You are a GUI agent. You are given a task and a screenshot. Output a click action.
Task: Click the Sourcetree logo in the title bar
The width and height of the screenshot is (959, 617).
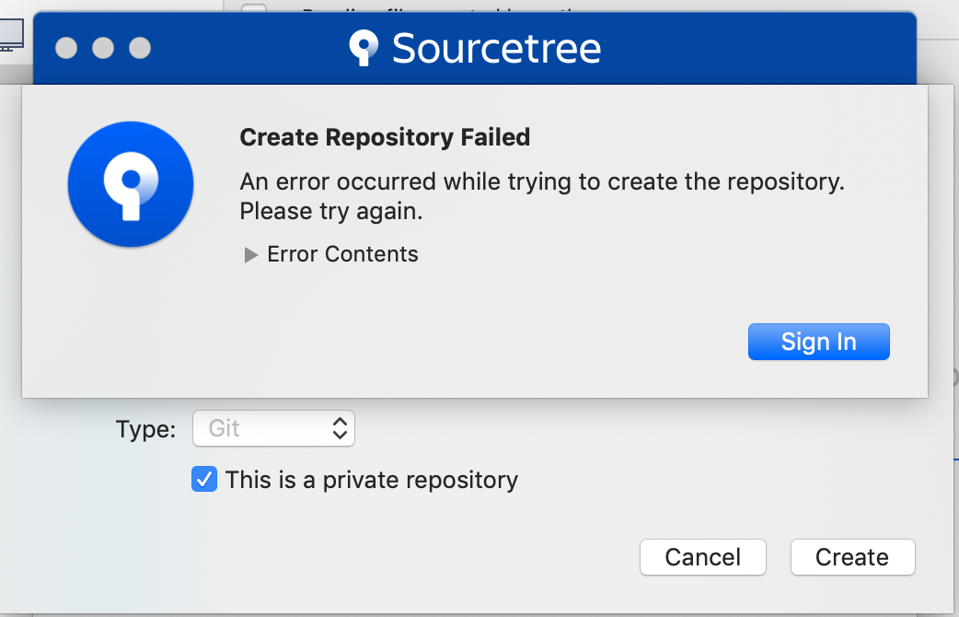[x=364, y=49]
